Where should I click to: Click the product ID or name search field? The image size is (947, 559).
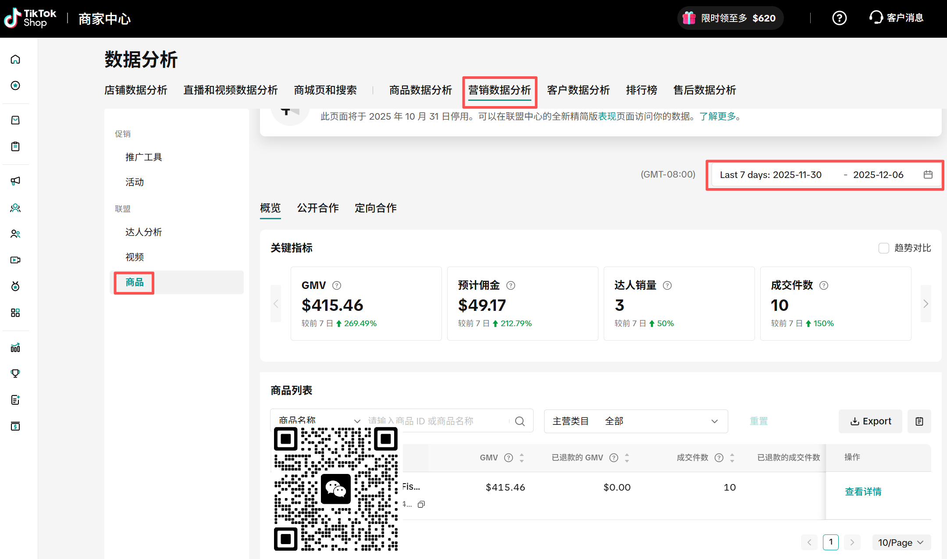pos(438,421)
